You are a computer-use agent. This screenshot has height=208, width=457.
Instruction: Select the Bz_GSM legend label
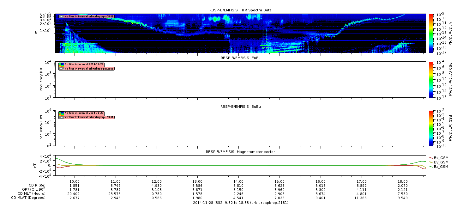(441, 167)
